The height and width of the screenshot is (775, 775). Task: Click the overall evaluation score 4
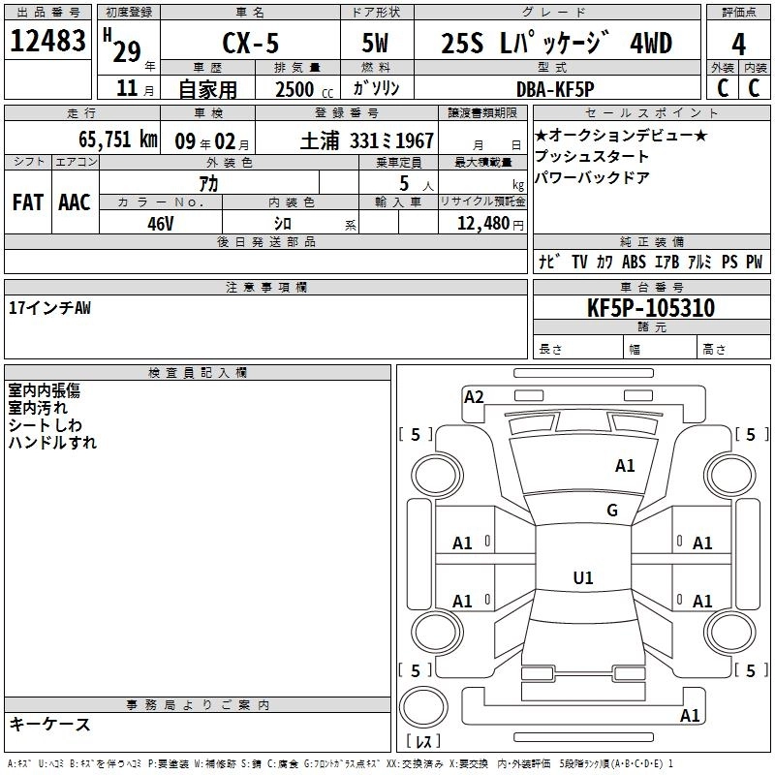[738, 43]
